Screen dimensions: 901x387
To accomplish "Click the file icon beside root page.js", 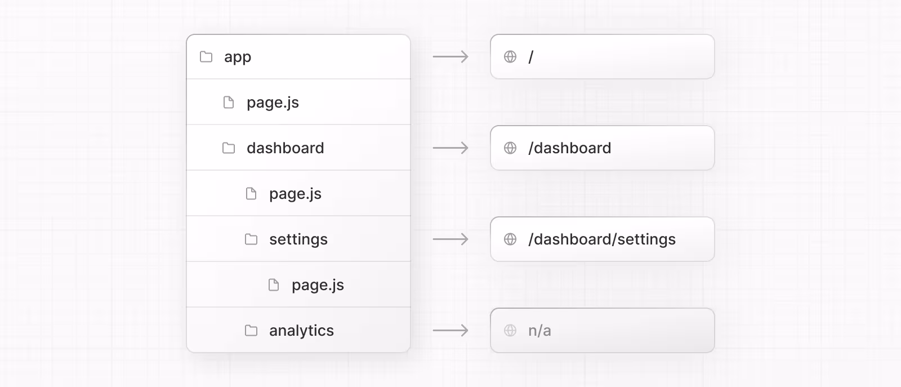I will [229, 103].
